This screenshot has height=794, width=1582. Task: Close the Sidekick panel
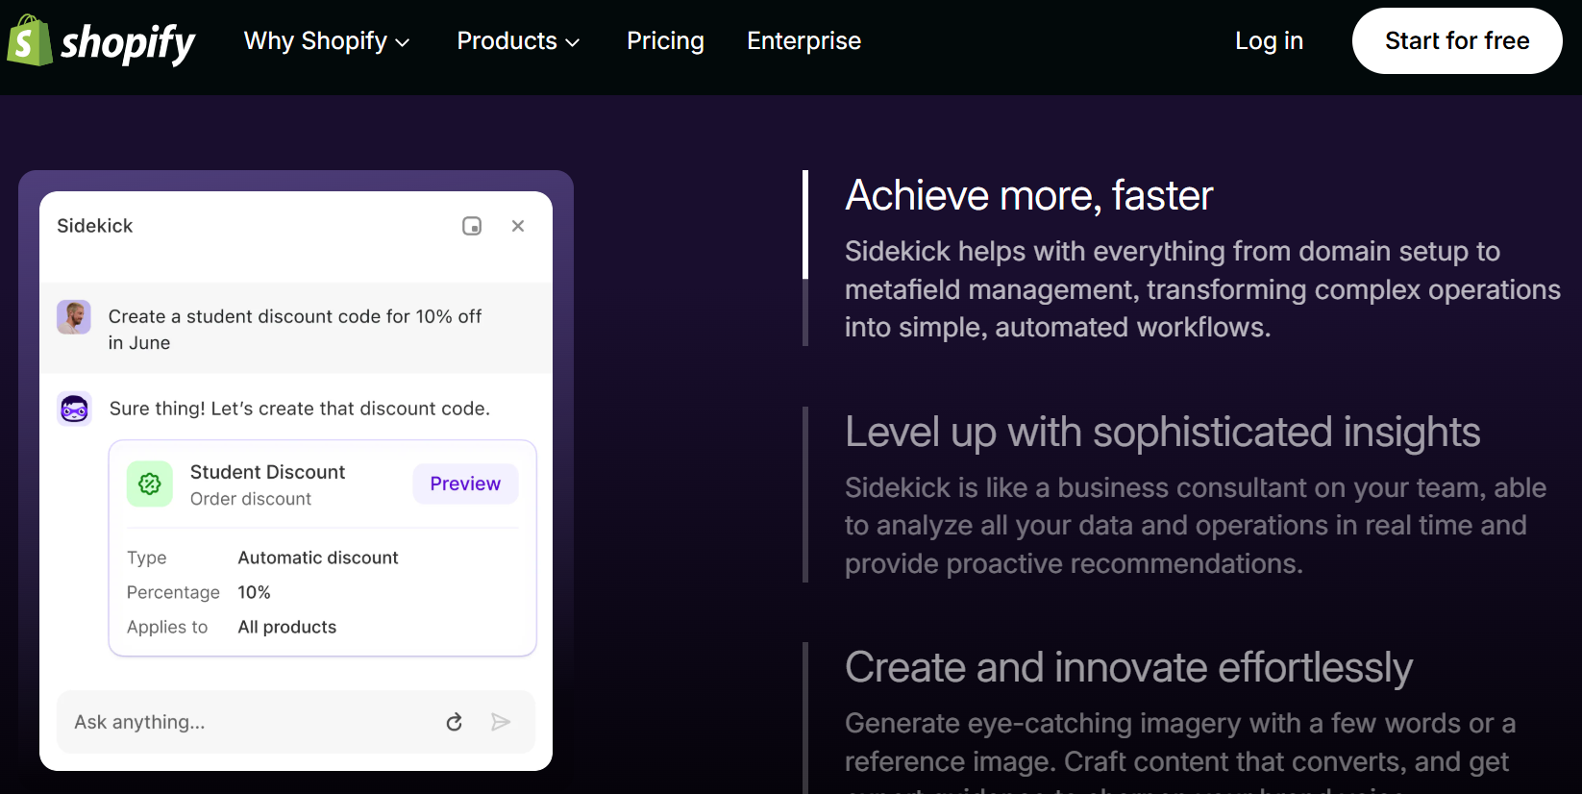point(518,226)
